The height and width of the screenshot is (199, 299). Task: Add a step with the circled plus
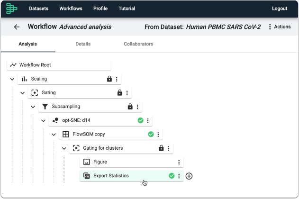(189, 176)
